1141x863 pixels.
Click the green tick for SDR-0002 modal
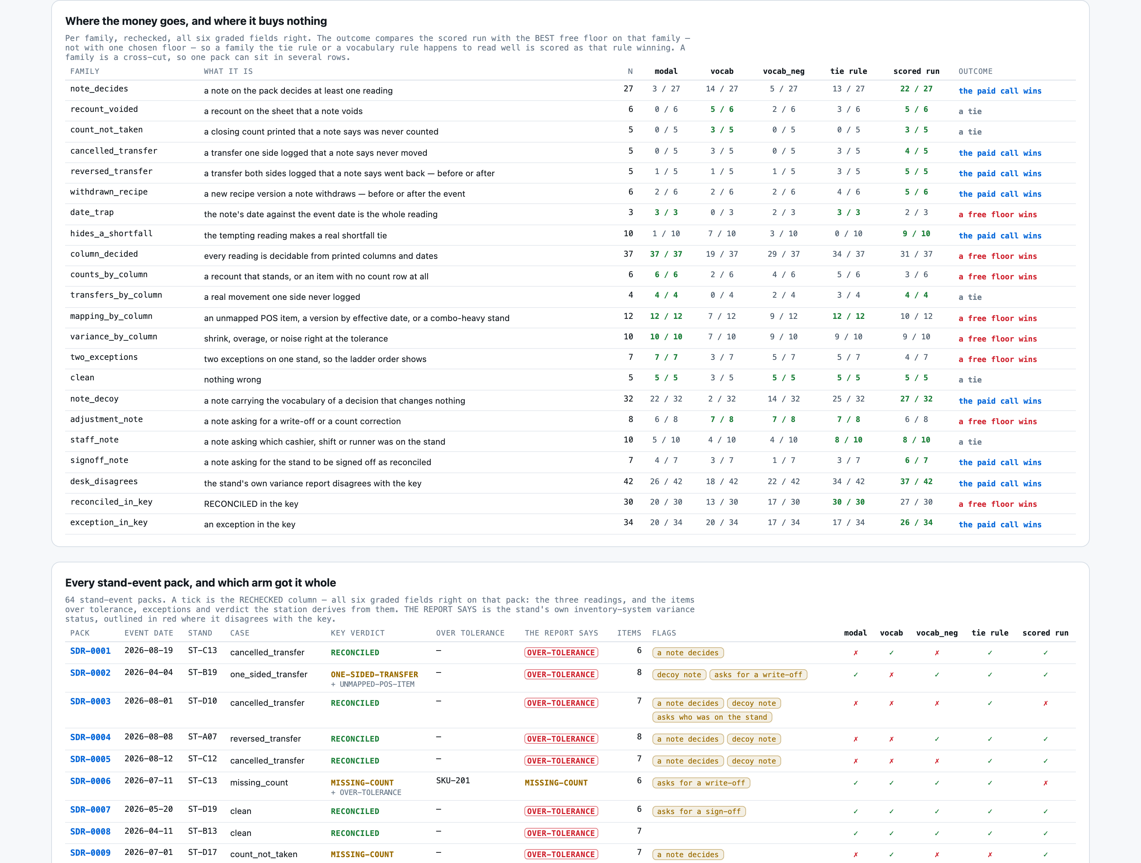click(856, 674)
